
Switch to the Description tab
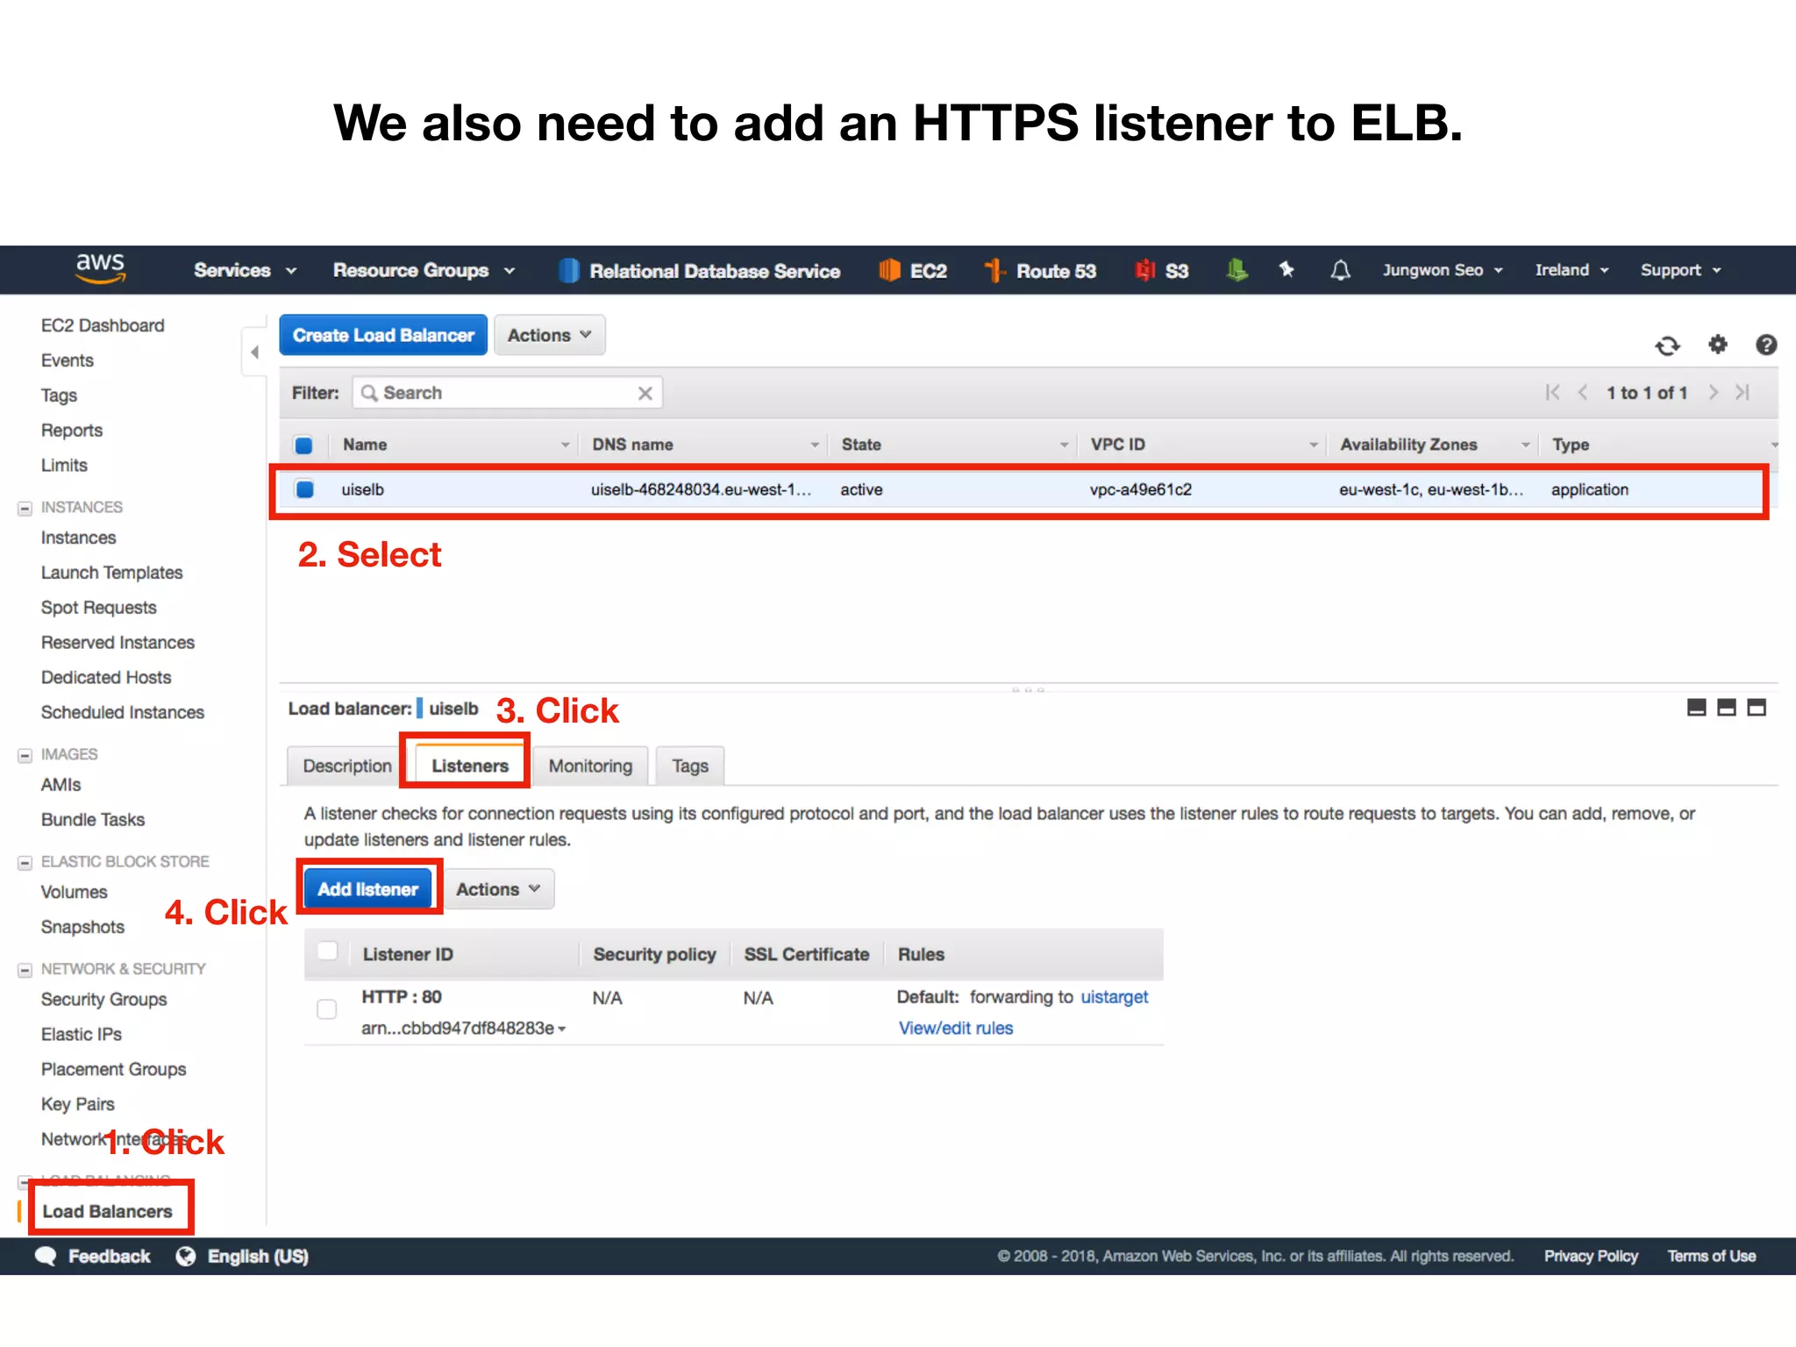[347, 766]
